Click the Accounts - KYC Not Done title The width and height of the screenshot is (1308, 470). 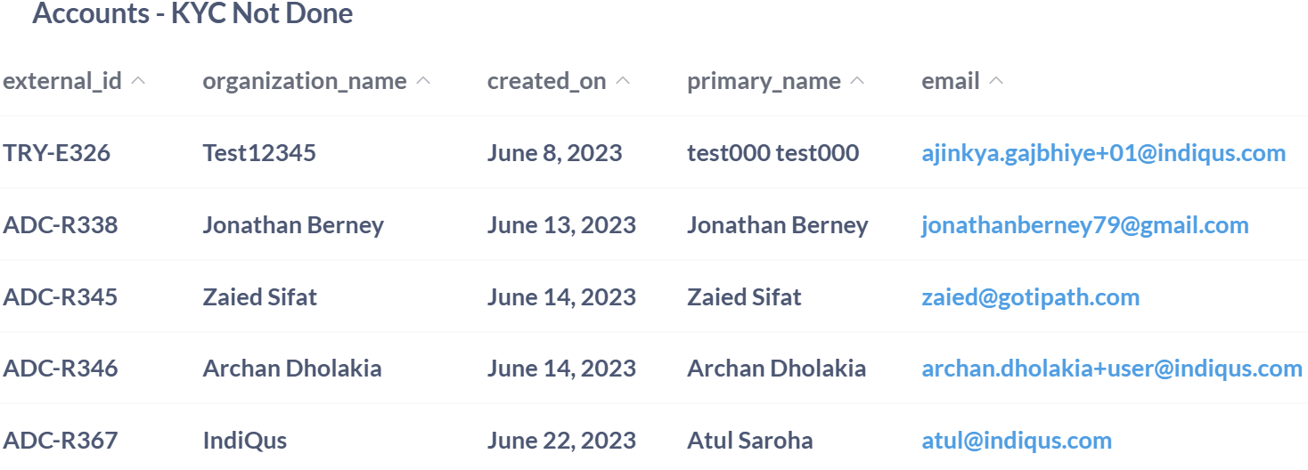(x=192, y=14)
